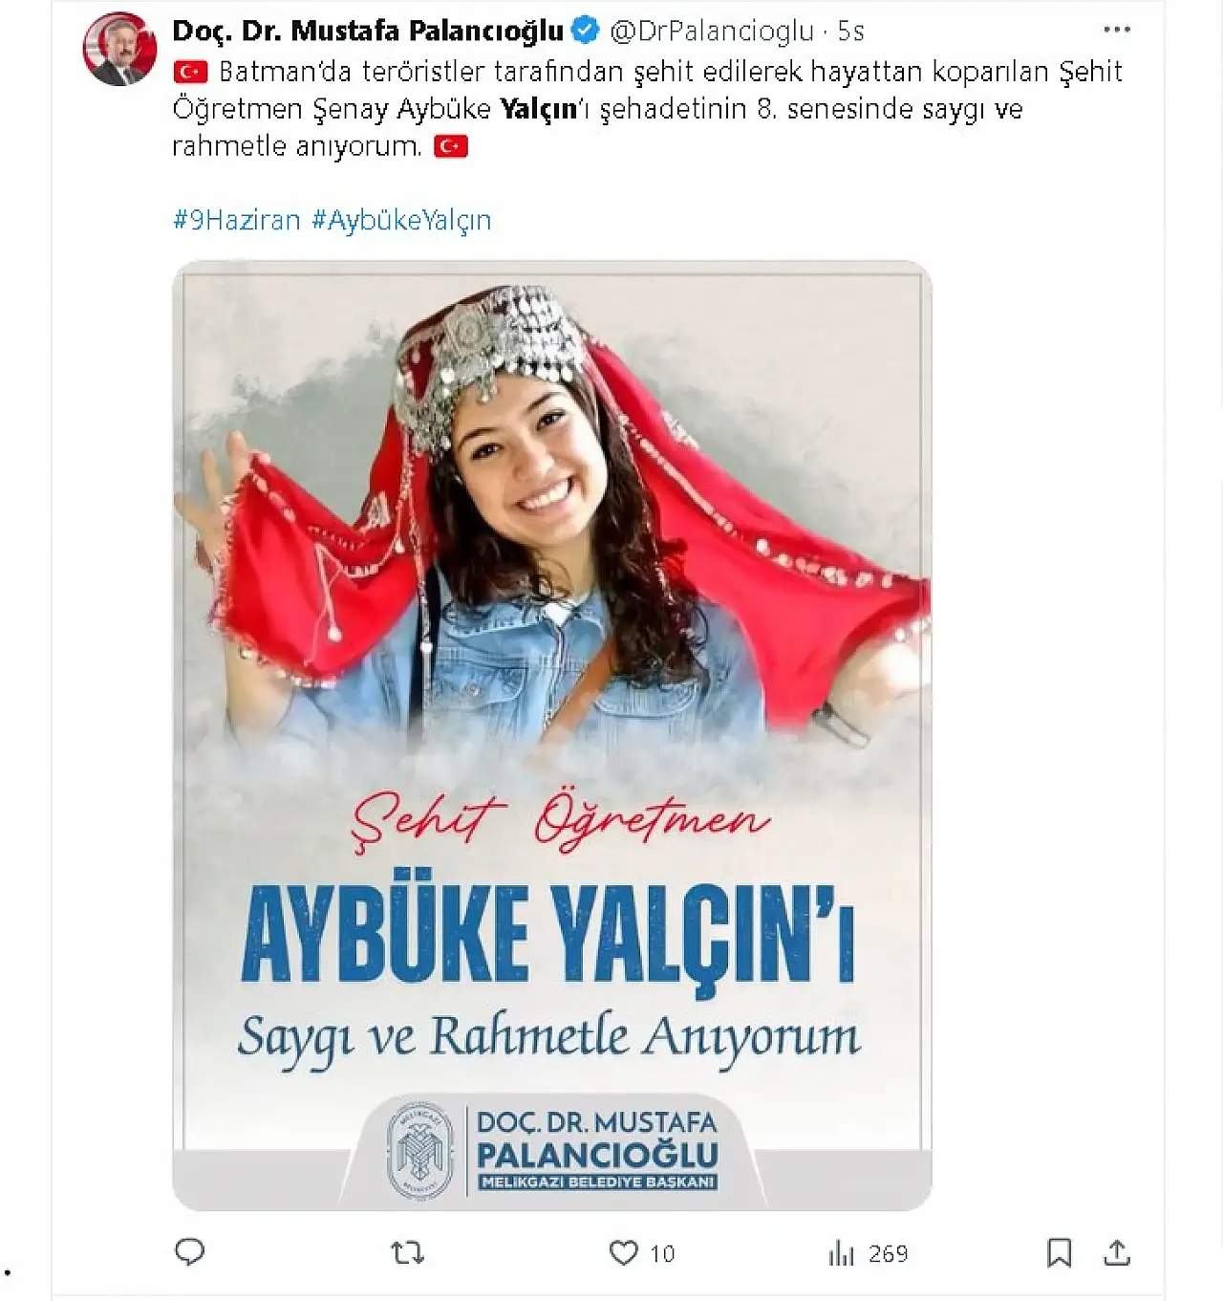Open Doç. Dr. Mustafa Palancıoğlu profile name
The height and width of the screenshot is (1301, 1223).
(x=368, y=31)
